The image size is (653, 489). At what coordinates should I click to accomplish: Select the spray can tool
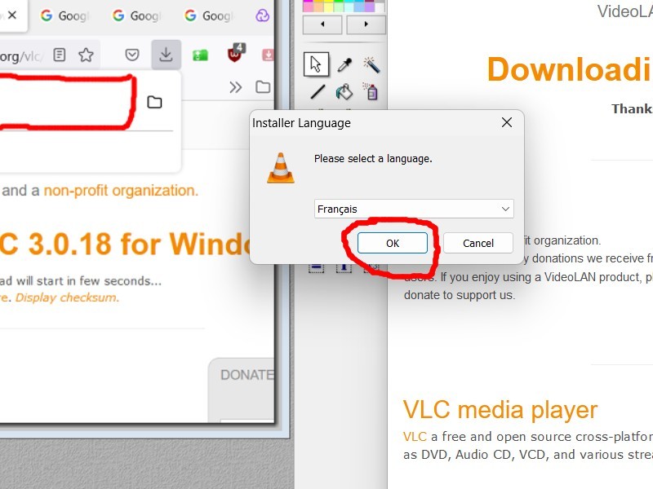[x=371, y=91]
